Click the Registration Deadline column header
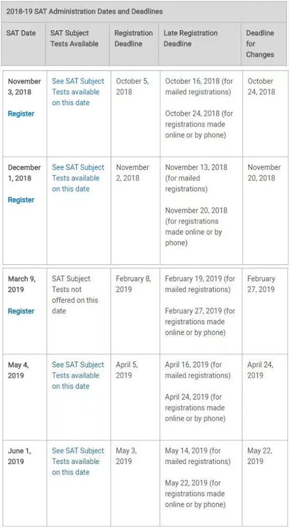 coord(133,39)
